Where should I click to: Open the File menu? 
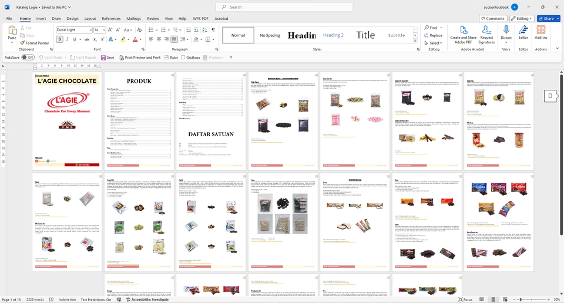(x=9, y=18)
